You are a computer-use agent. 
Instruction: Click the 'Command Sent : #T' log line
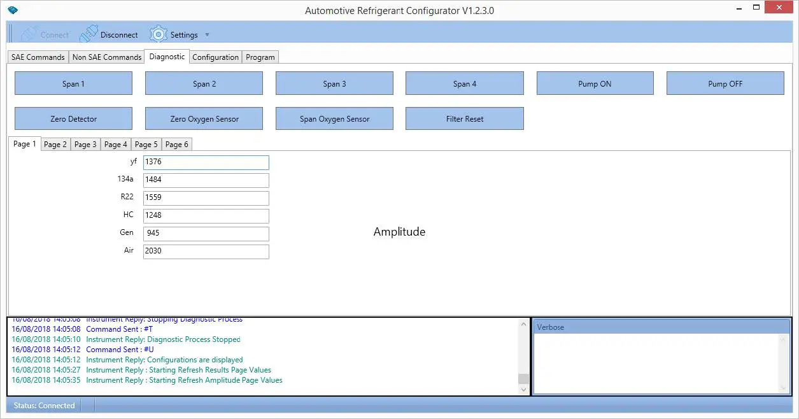coord(82,329)
